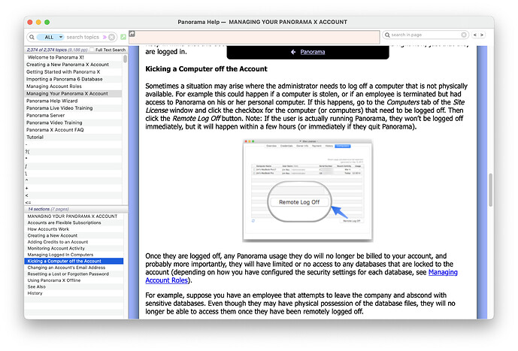
Task: Go to next page match arrow
Action: (482, 35)
